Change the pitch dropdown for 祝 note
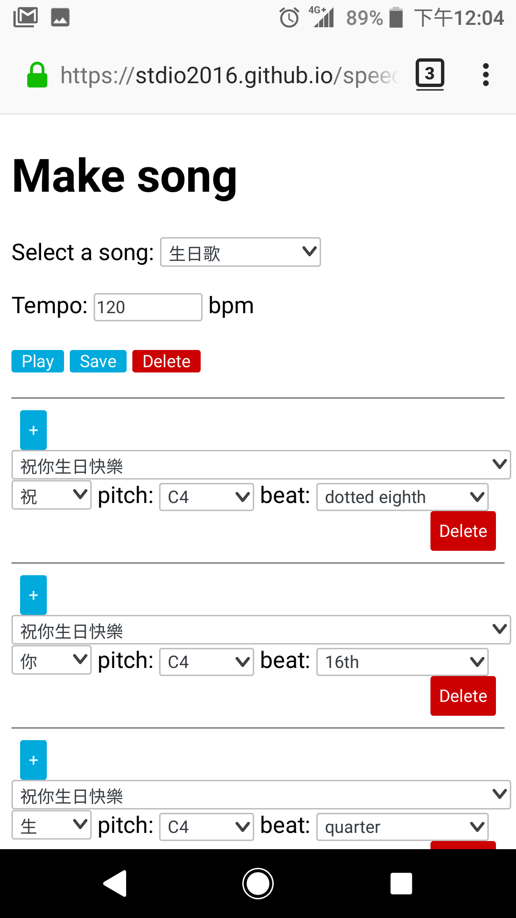This screenshot has height=918, width=516. [x=206, y=497]
